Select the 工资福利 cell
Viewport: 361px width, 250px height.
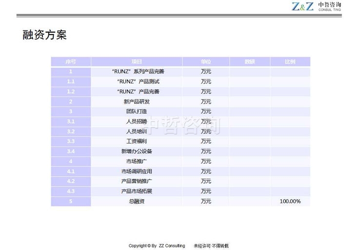137,142
